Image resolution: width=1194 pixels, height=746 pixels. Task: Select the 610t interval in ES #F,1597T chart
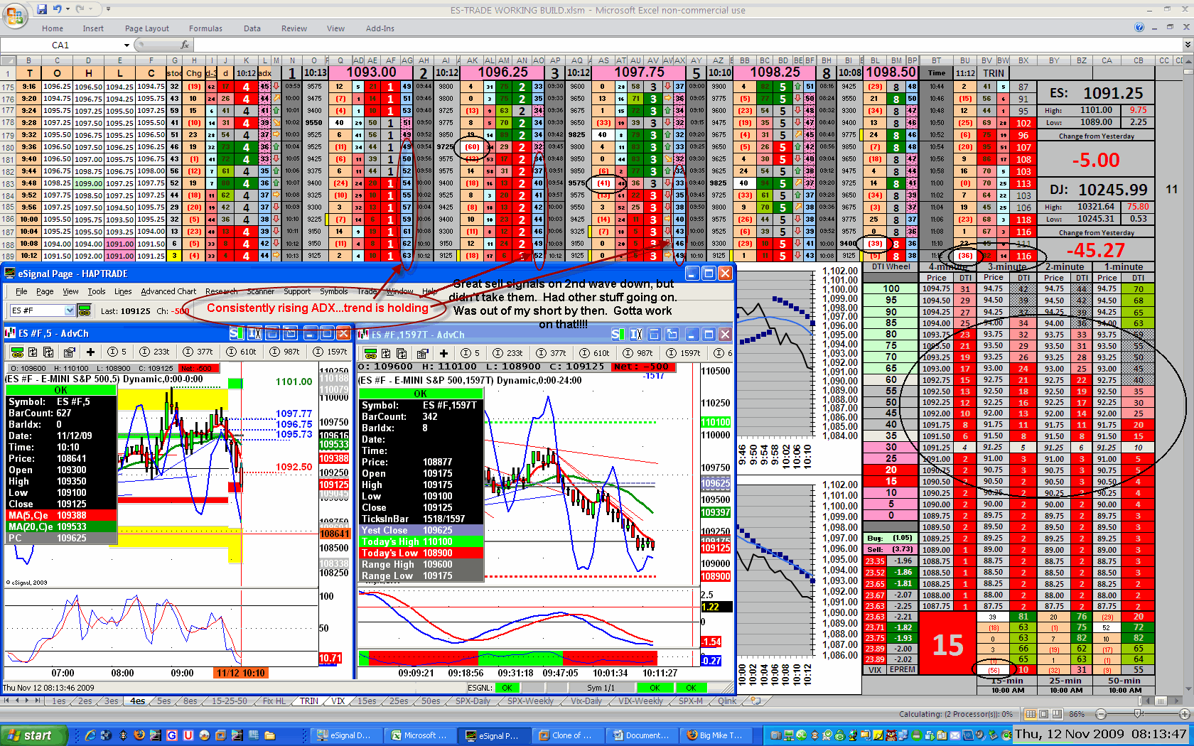[x=594, y=353]
